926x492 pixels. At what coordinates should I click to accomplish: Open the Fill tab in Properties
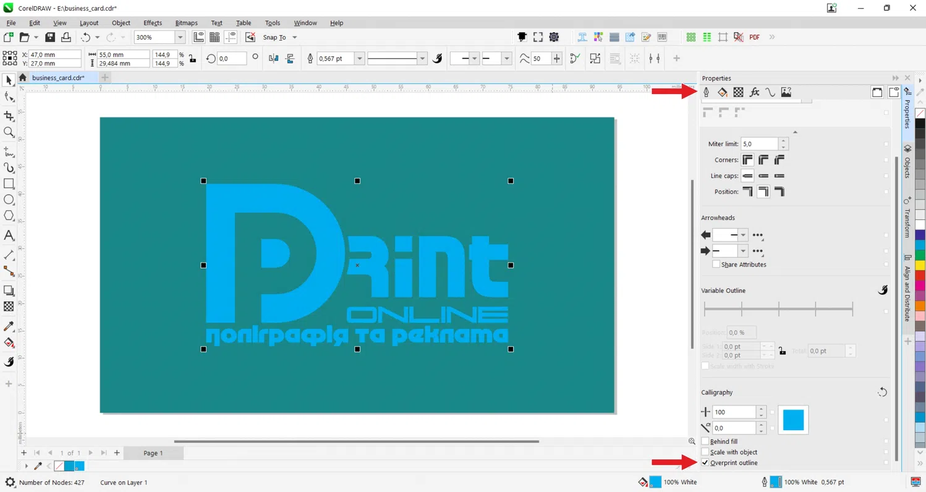(x=722, y=92)
